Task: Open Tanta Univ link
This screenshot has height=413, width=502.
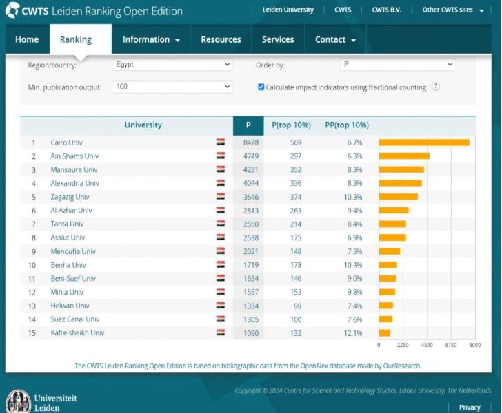Action: click(67, 224)
